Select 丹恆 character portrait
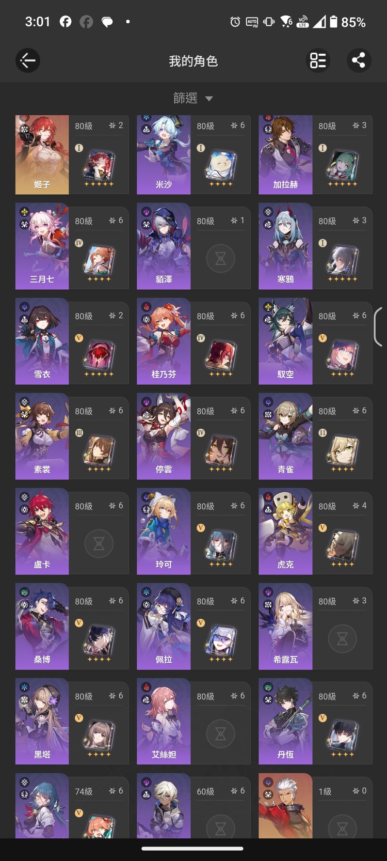This screenshot has height=861, width=387. (285, 721)
